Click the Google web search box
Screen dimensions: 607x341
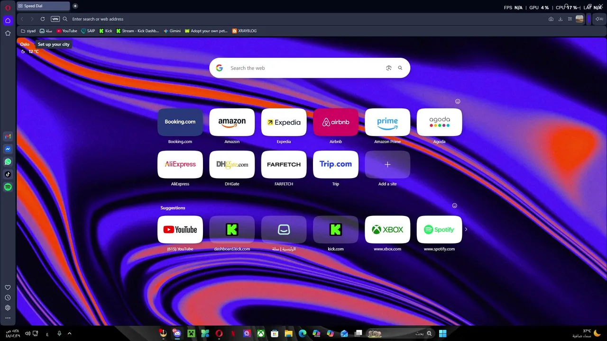pos(309,68)
